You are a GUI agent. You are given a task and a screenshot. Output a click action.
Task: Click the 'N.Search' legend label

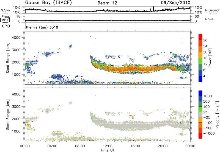pos(212,10)
